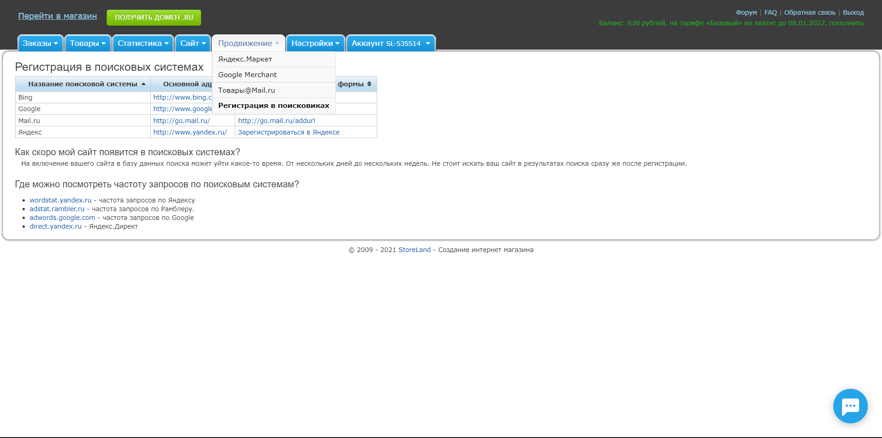Visit the direct.yandex.ru link

[x=56, y=226]
